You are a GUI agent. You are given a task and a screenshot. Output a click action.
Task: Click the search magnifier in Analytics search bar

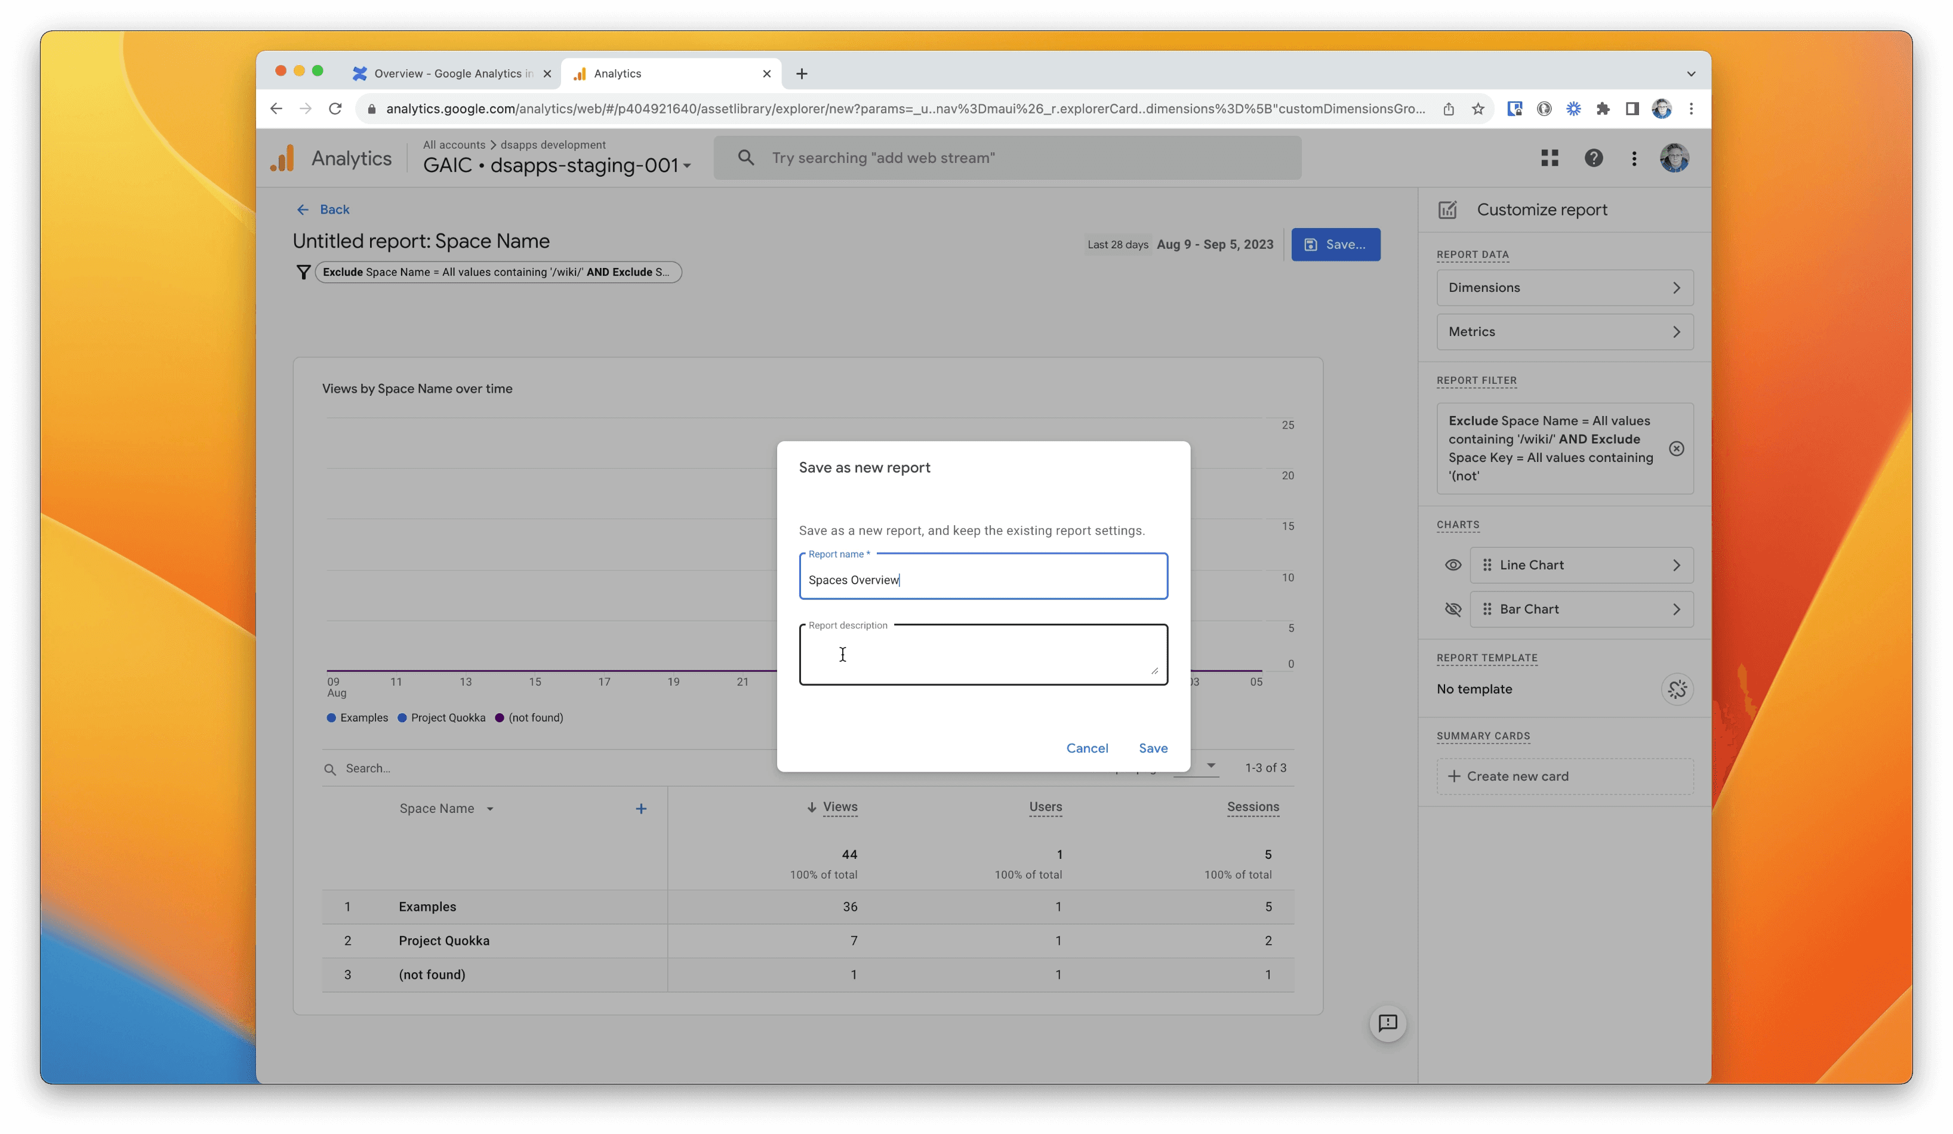click(x=746, y=158)
